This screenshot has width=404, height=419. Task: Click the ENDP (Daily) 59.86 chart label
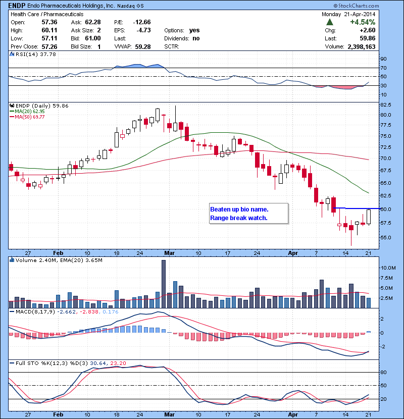pos(42,106)
